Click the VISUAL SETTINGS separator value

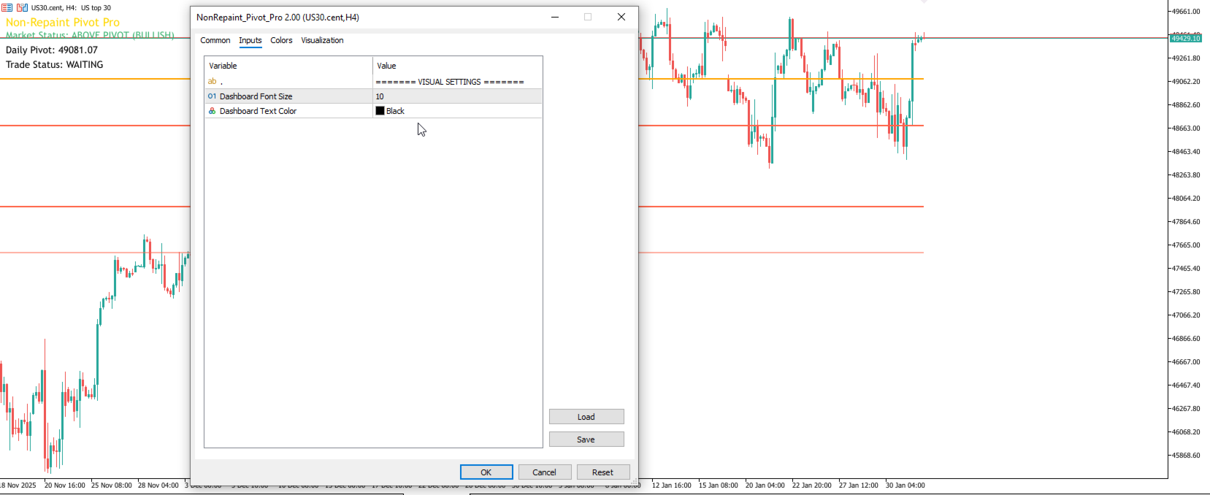(450, 82)
